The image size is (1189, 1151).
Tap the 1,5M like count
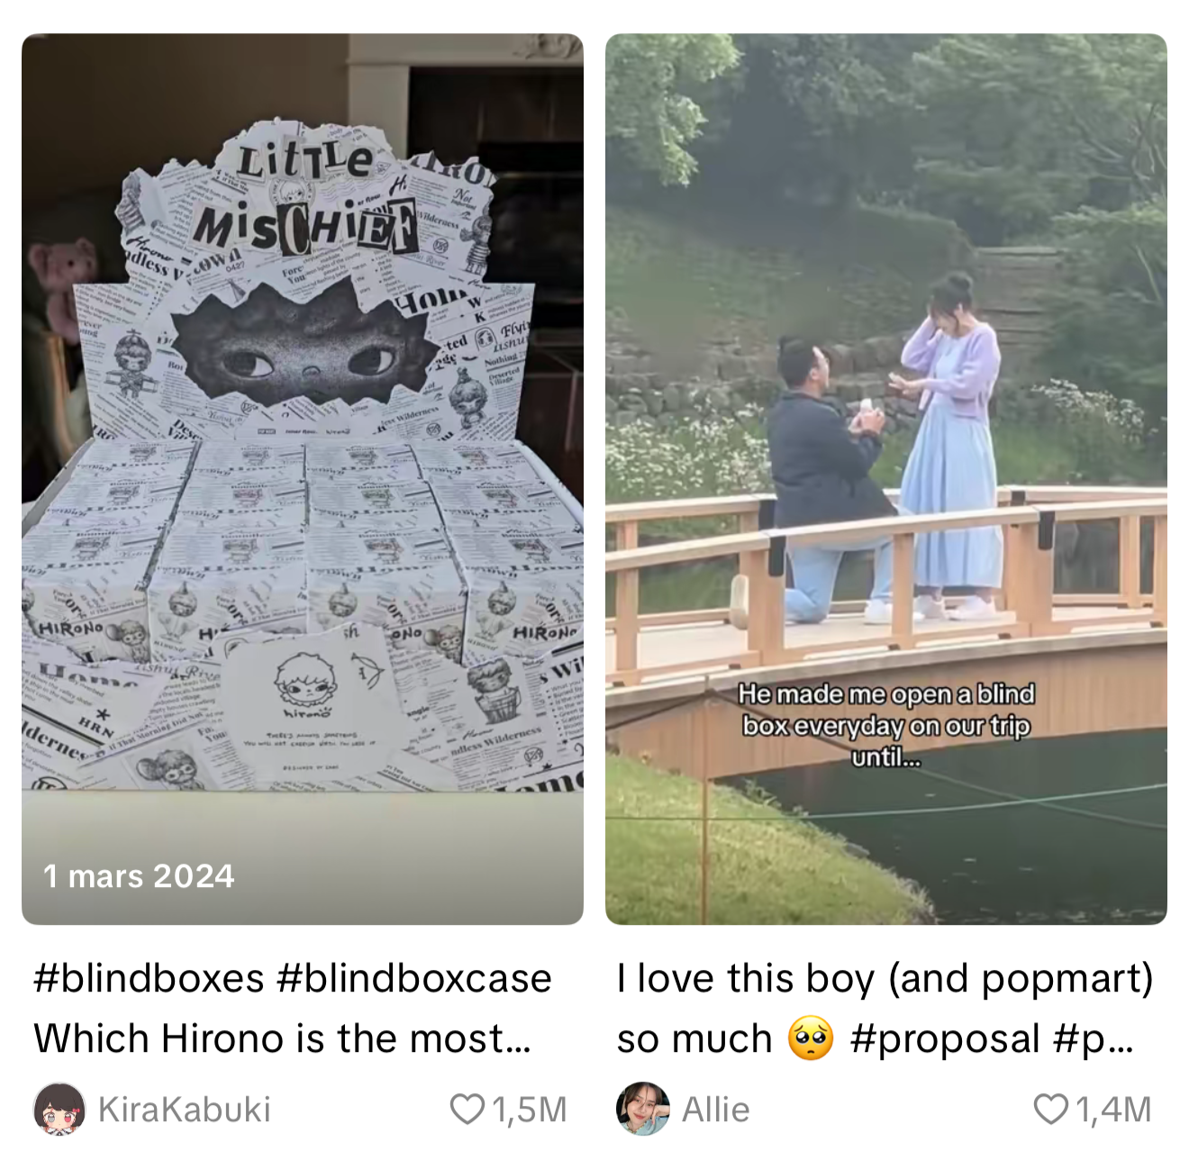(x=530, y=1110)
